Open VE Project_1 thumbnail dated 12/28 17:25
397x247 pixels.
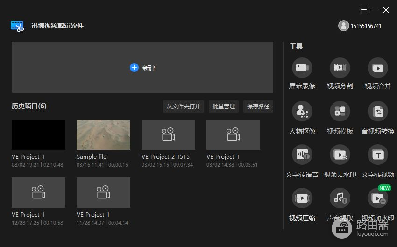click(38, 192)
